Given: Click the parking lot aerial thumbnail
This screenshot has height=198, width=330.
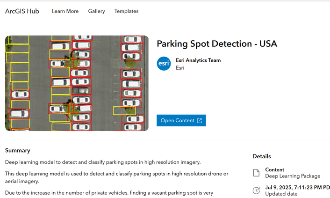Looking at the screenshot, I should (x=77, y=83).
